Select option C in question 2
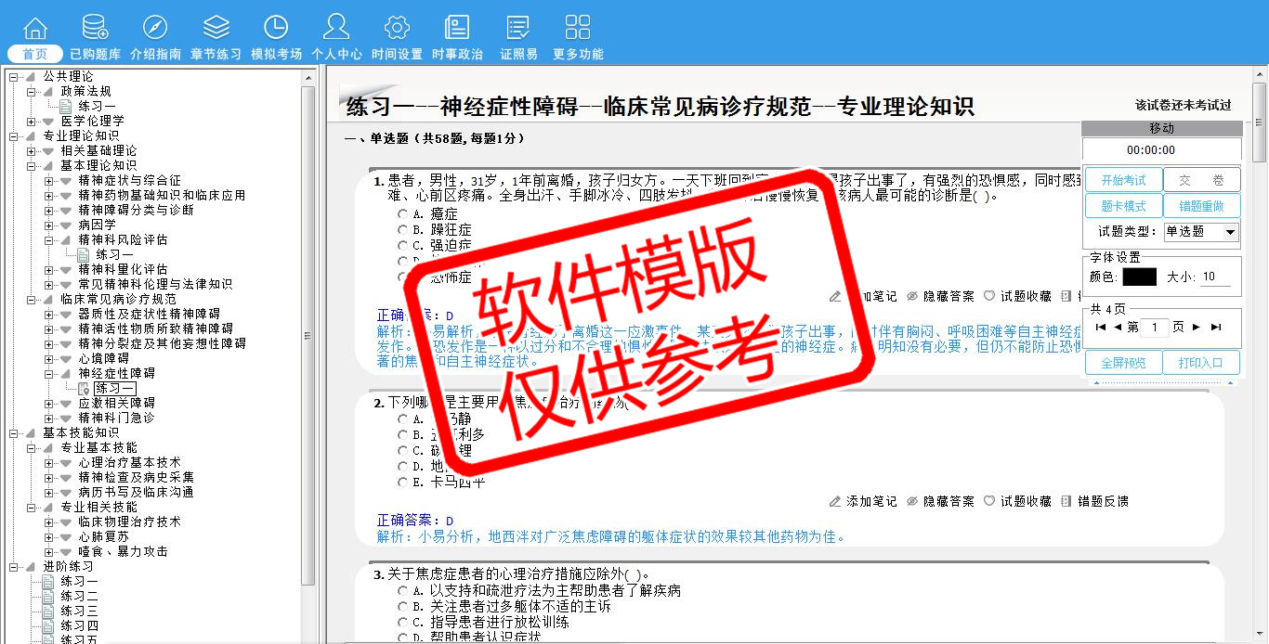The height and width of the screenshot is (644, 1269). point(402,450)
